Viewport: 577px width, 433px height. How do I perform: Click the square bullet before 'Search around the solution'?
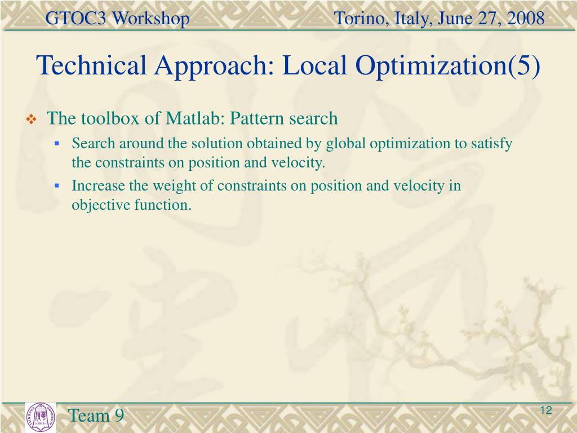[57, 143]
